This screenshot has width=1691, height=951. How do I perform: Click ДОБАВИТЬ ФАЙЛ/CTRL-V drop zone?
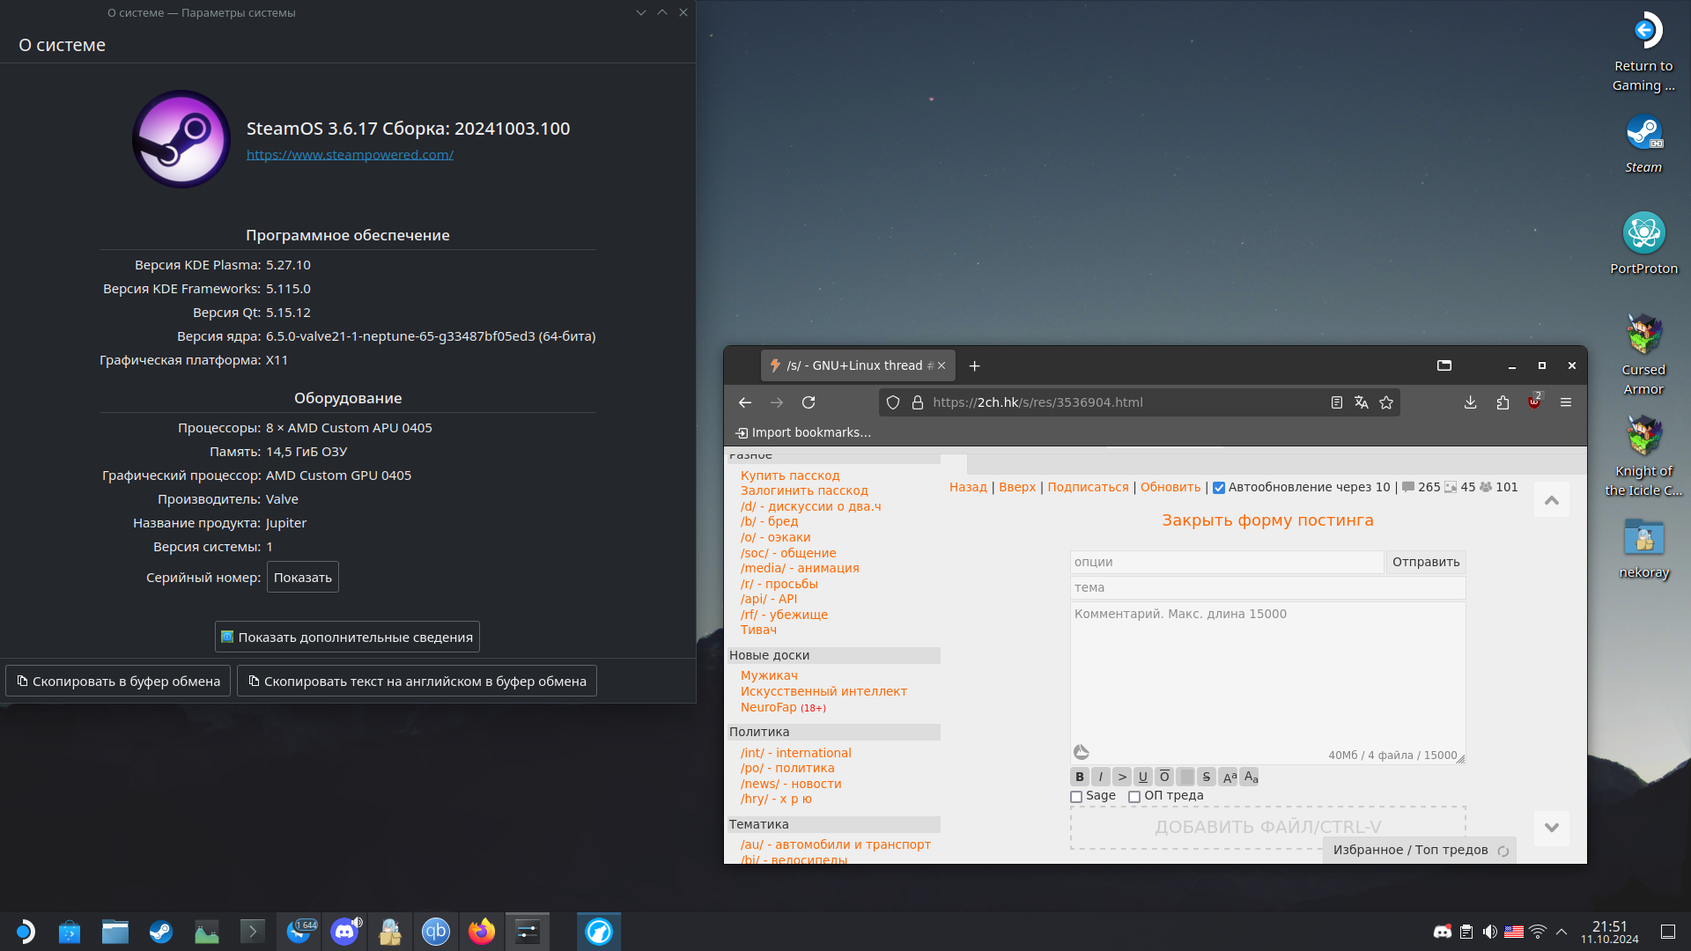(x=1267, y=828)
